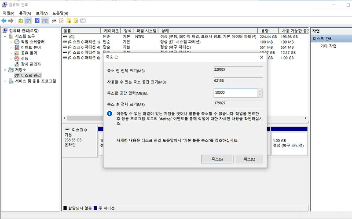Select 컴퓨터 관리(로컬) root node

(24, 30)
